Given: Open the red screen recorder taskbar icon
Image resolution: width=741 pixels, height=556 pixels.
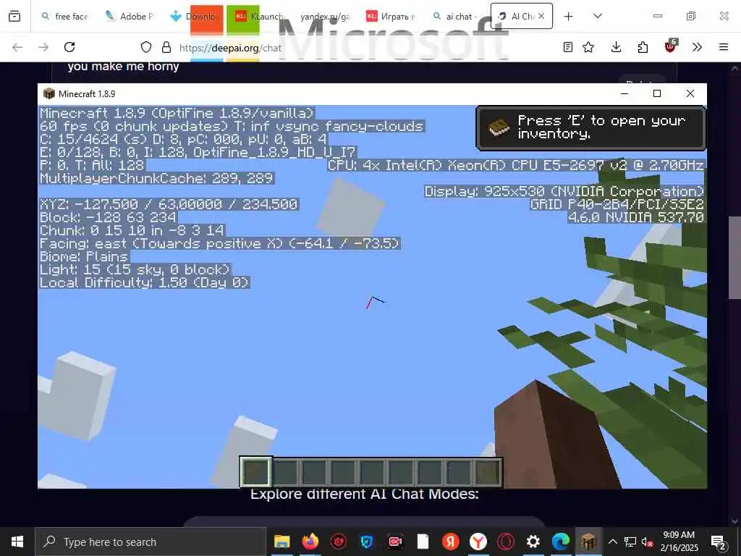Looking at the screenshot, I should pyautogui.click(x=394, y=542).
